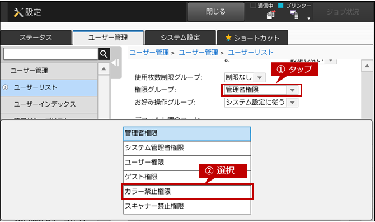Select ユーザーリスト in the sidebar
This screenshot has width=375, height=222.
pos(49,87)
